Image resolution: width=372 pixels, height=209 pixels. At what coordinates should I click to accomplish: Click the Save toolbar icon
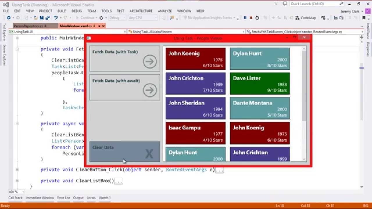pyautogui.click(x=42, y=18)
